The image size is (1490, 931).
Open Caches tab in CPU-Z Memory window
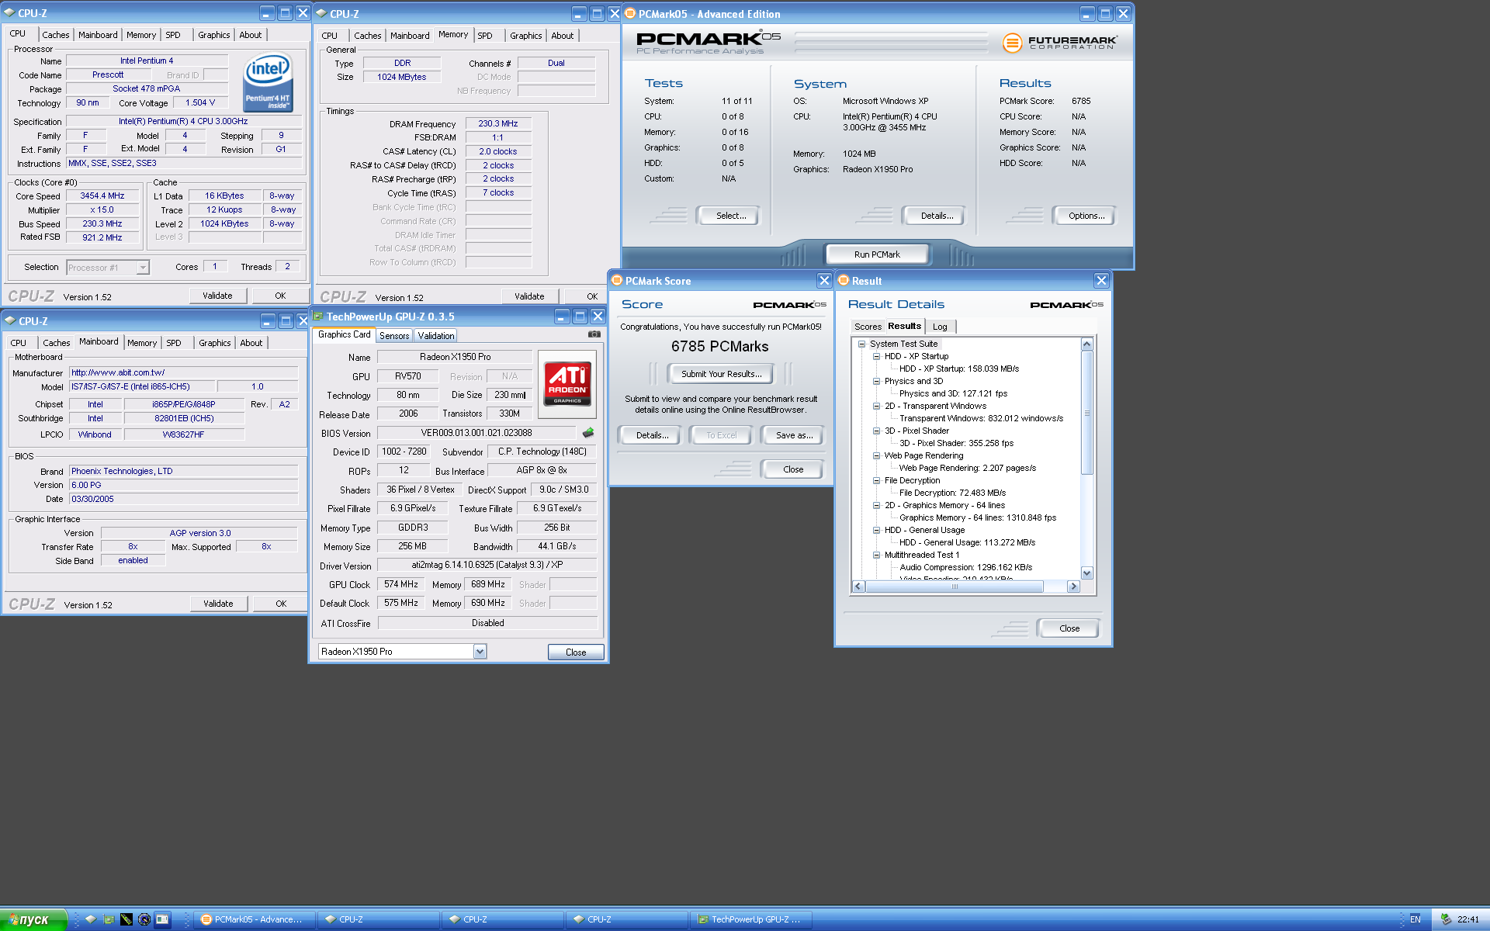pyautogui.click(x=367, y=36)
